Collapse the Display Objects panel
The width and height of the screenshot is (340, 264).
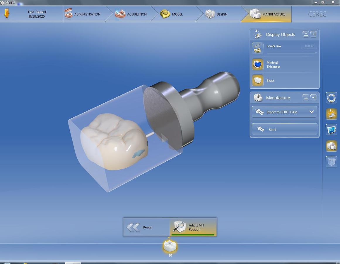coord(306,34)
